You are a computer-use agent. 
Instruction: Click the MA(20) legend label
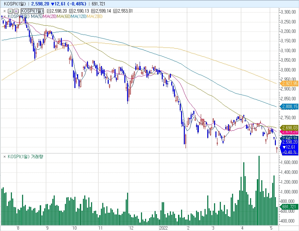pos(50,16)
